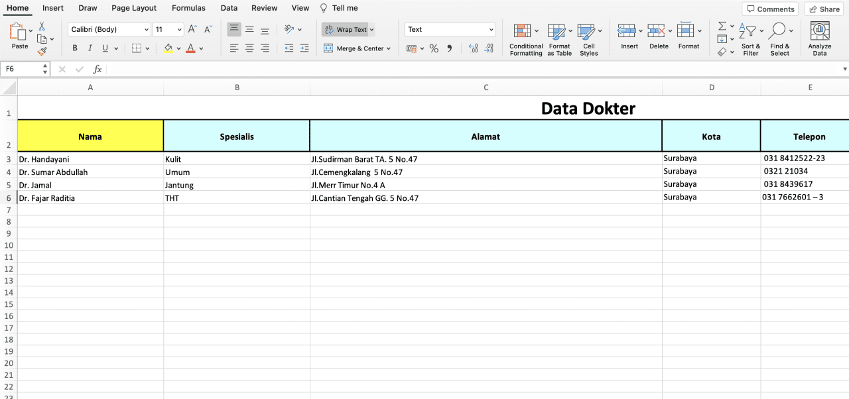Click the Fill down icon
This screenshot has height=399, width=849.
click(x=722, y=39)
